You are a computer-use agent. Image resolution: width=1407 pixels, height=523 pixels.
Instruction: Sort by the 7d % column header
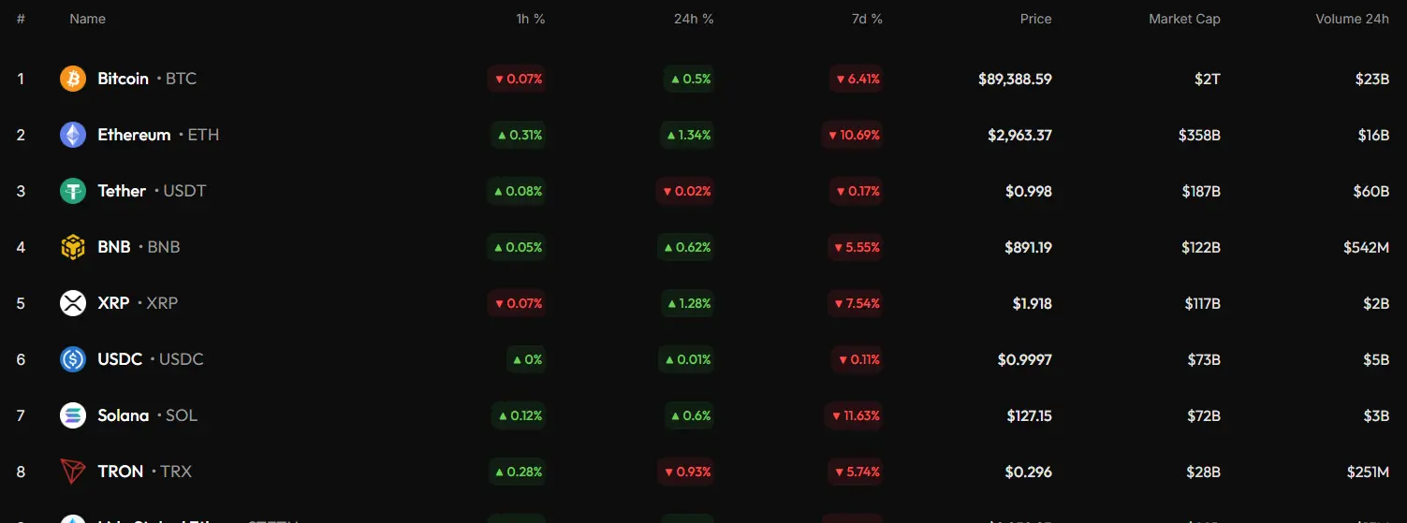point(865,19)
